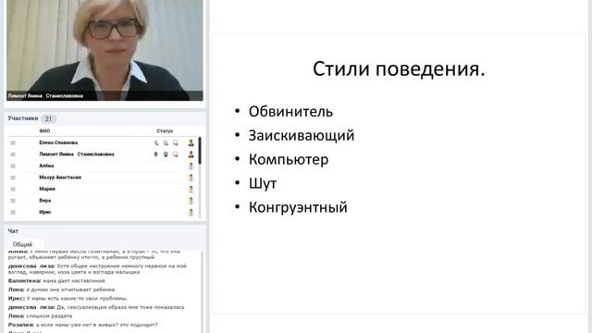Screen dimensions: 592x333
Task: Click денисова лиза's message about сексуализация образа
Action: 96,307
